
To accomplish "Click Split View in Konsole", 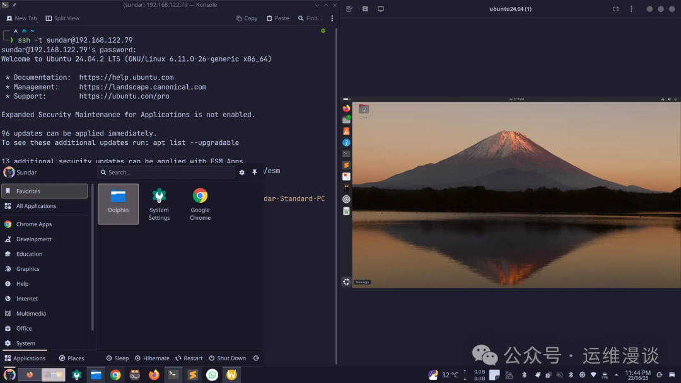I will pos(62,18).
